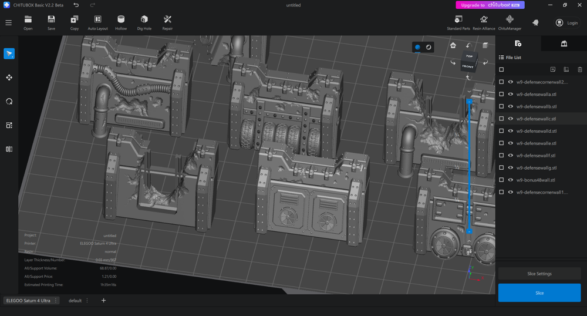This screenshot has width=587, height=316.
Task: Select w9-defensewallg.stl in File List
Action: [537, 168]
